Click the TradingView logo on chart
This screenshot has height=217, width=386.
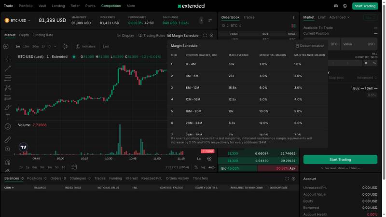23,147
